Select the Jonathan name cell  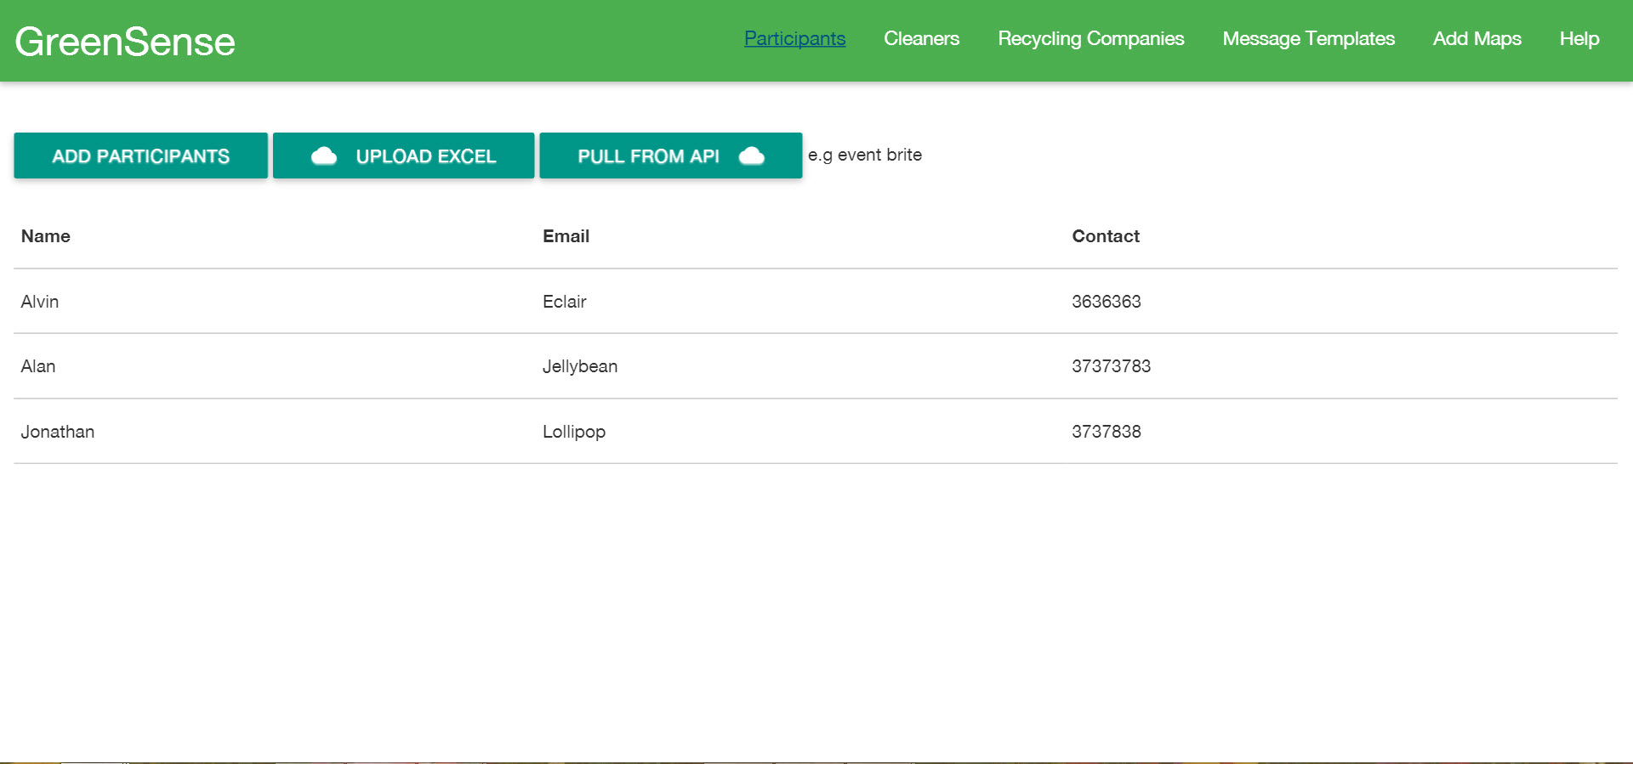coord(58,432)
